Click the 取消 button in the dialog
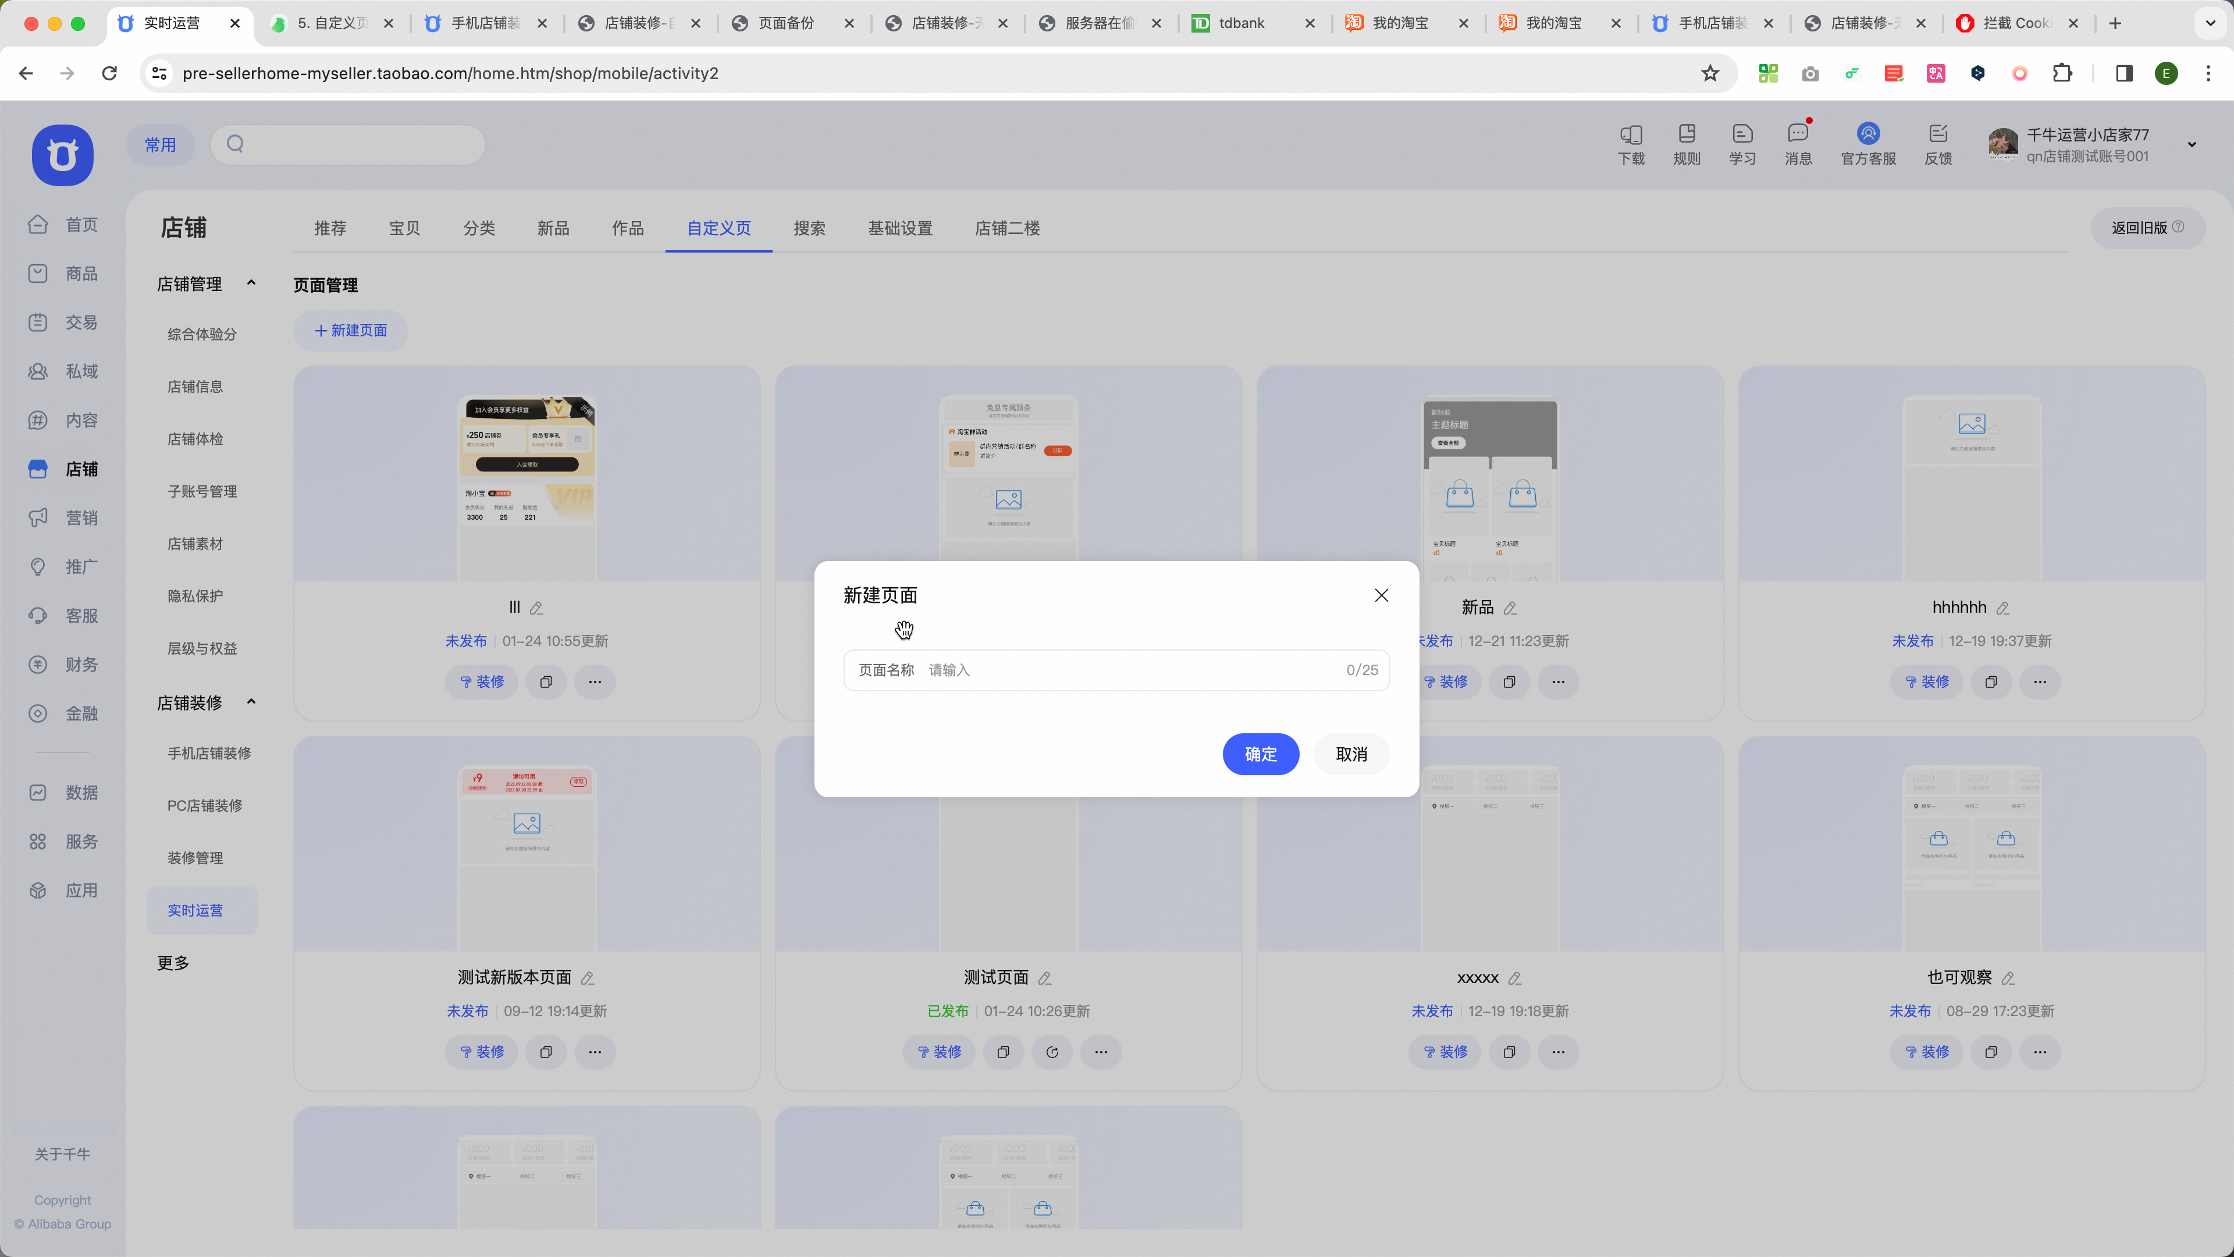This screenshot has width=2234, height=1257. click(x=1351, y=754)
